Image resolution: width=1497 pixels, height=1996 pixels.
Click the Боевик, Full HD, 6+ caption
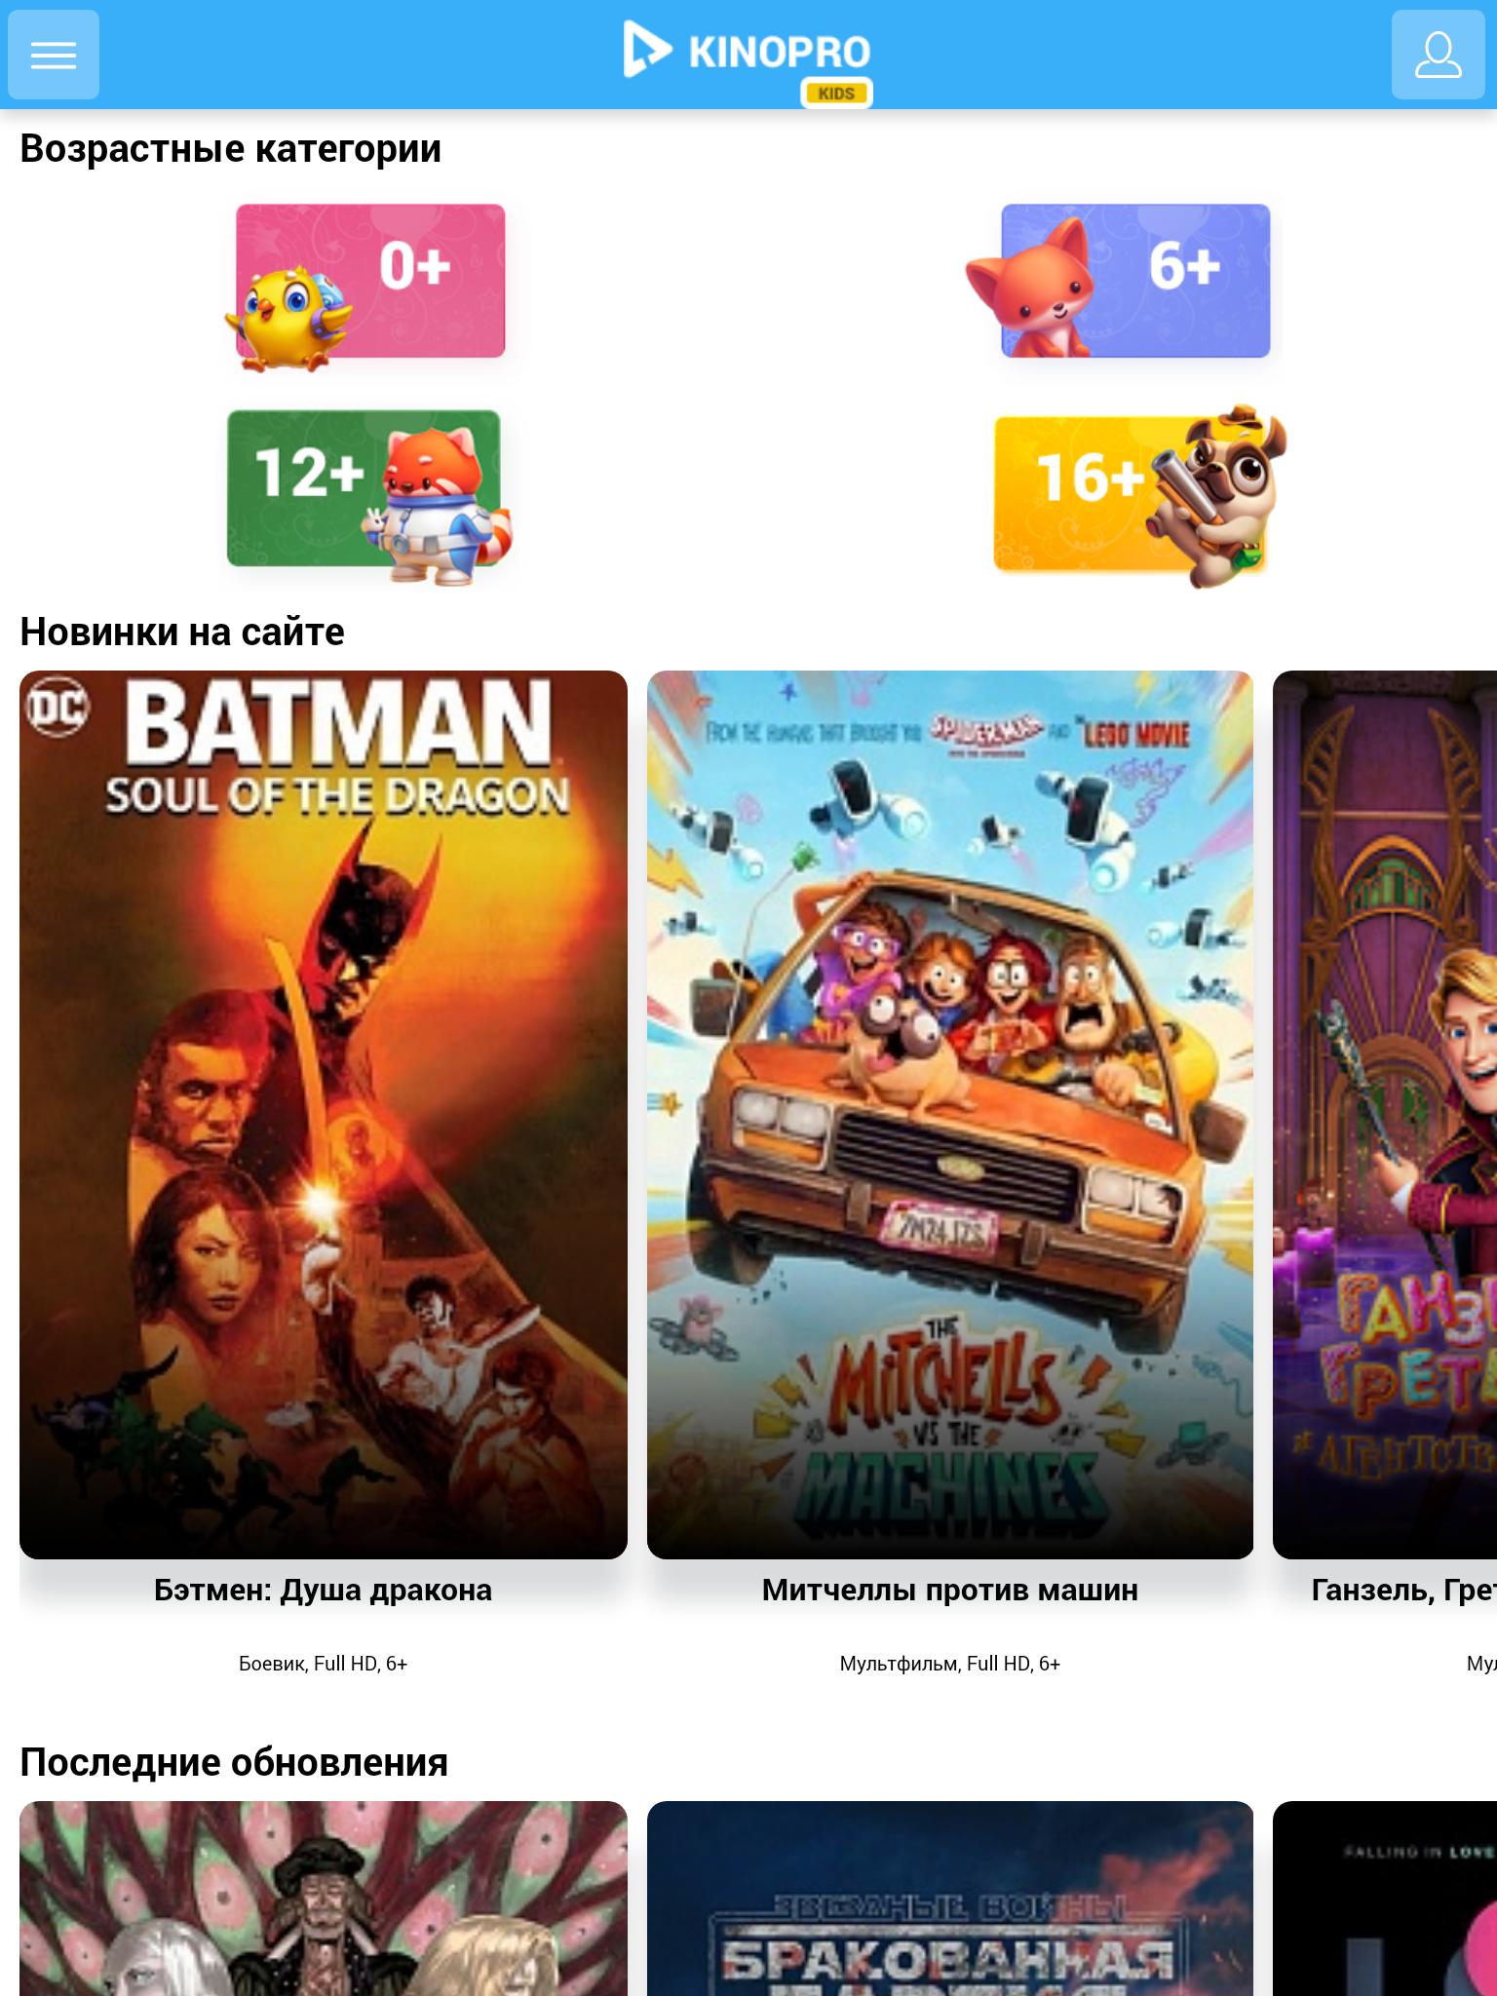324,1664
